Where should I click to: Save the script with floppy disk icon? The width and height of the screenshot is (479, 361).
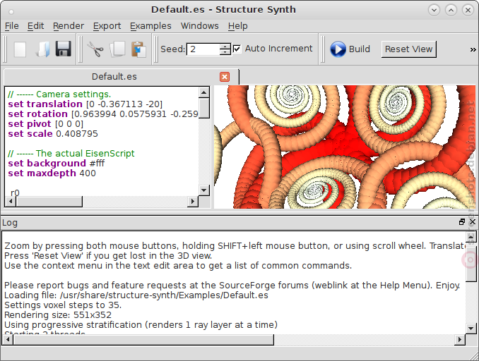coord(64,49)
